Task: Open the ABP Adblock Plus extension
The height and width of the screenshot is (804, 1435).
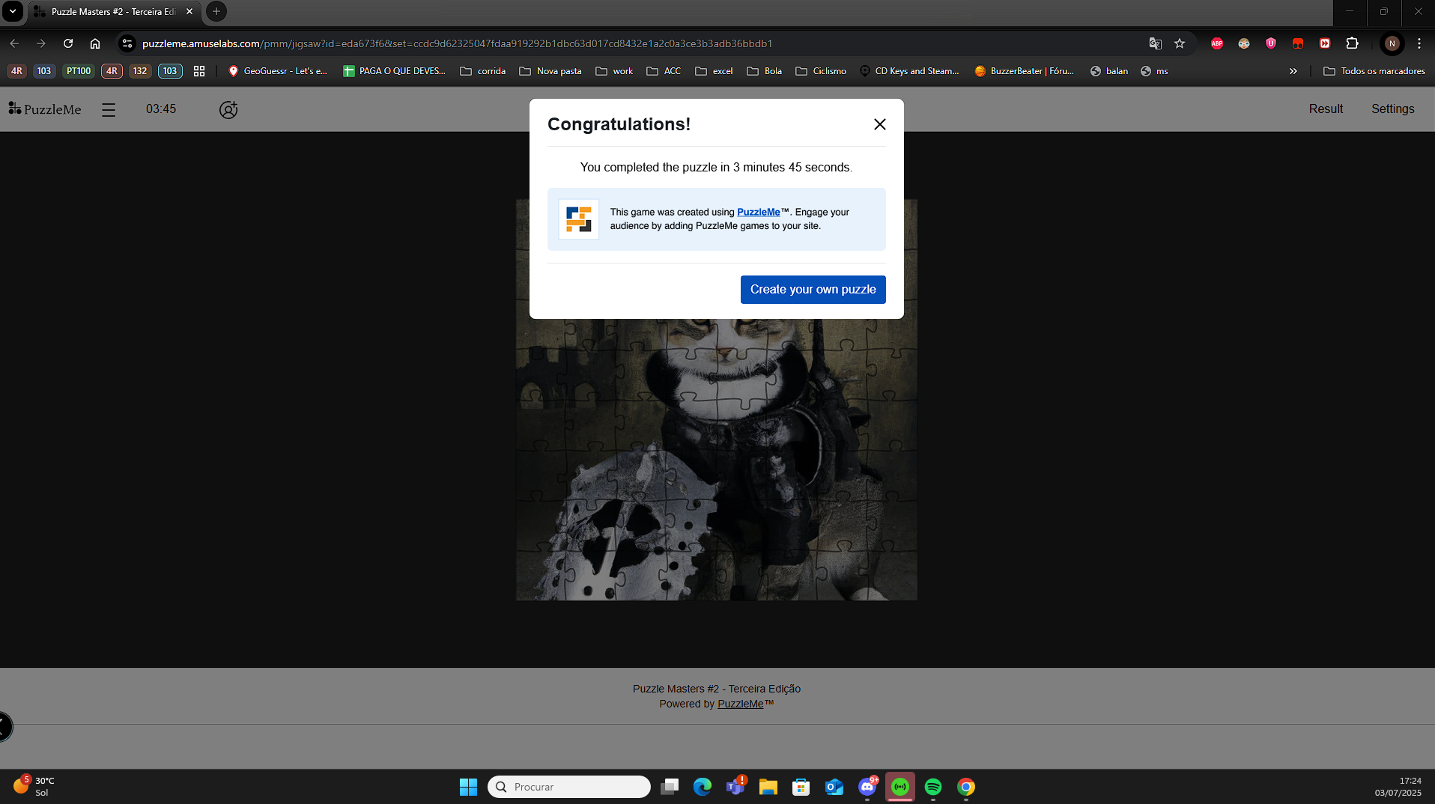Action: click(x=1217, y=43)
